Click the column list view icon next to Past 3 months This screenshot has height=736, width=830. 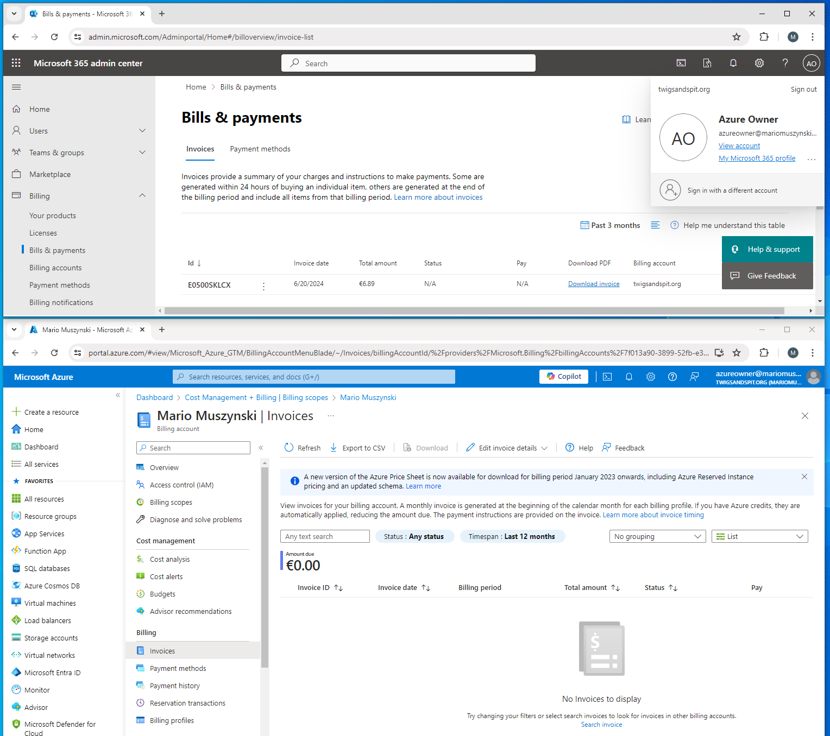[655, 225]
